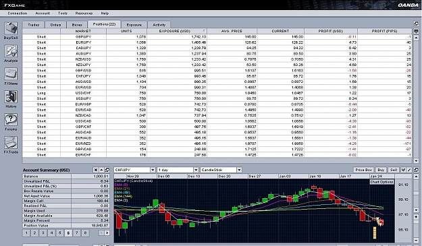Open the currency pair CHF/JPY dropdown

(x=153, y=170)
